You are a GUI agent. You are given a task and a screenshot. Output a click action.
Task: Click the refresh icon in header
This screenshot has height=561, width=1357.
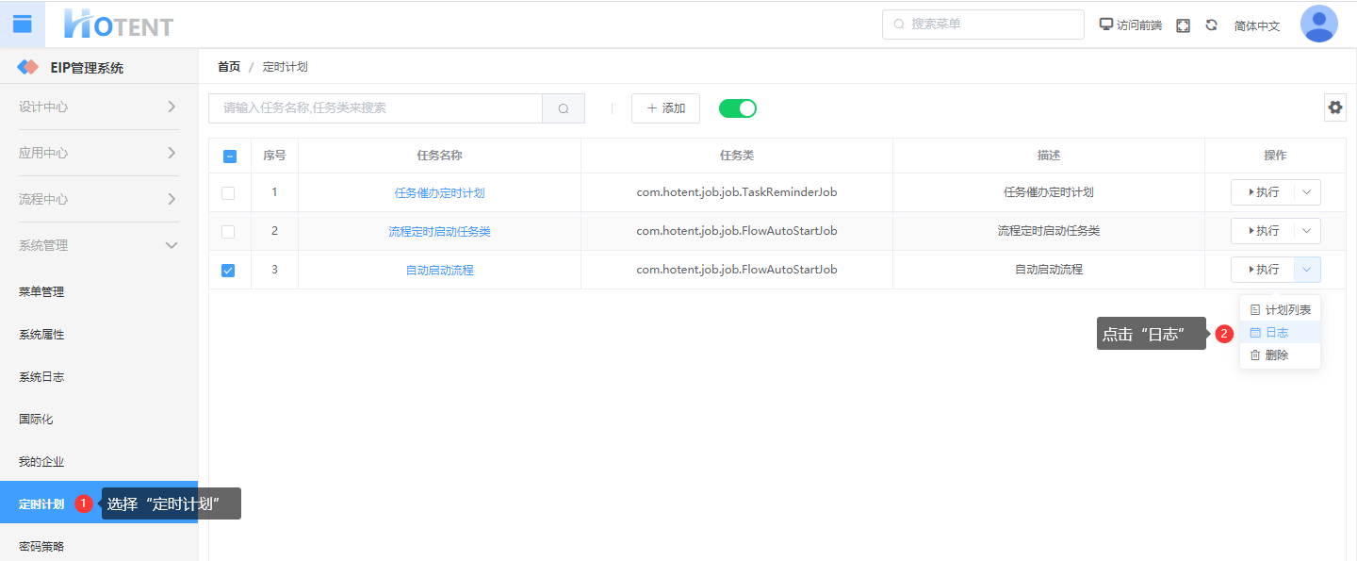1212,25
